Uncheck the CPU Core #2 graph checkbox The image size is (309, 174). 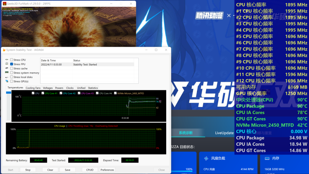tap(61, 93)
